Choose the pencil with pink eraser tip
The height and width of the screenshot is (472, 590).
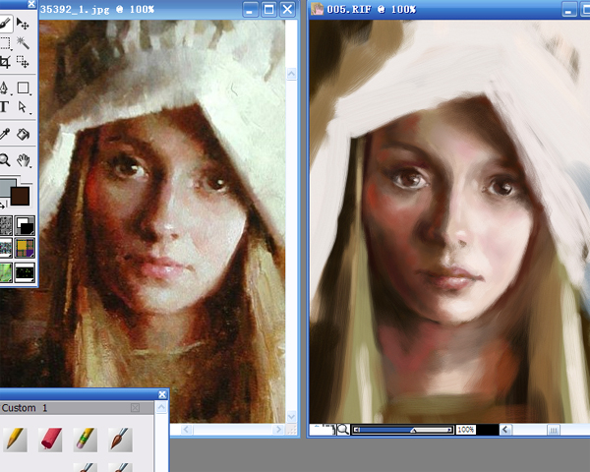[x=85, y=440]
